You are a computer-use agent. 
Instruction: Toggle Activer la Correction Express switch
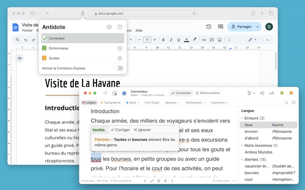(x=119, y=68)
